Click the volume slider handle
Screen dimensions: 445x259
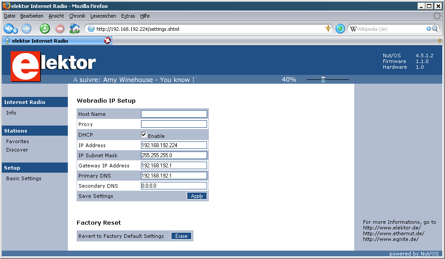coord(323,80)
